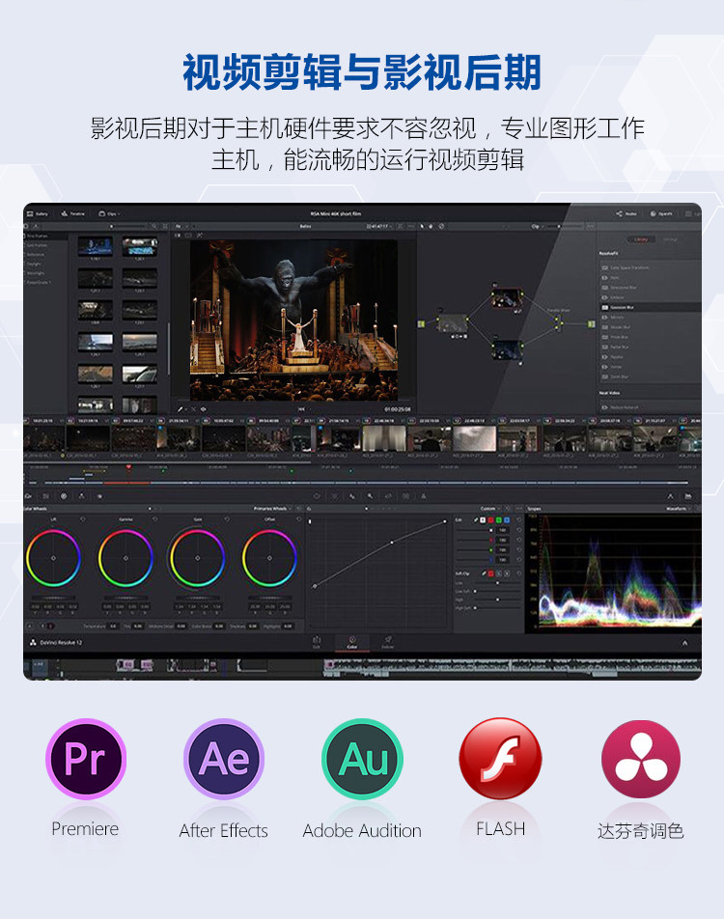
Task: Adjust the Soft Clip Low slider
Action: click(498, 583)
